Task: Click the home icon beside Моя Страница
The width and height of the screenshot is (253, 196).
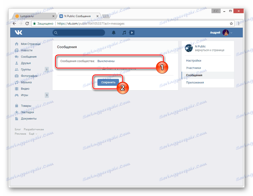Action: tap(17, 44)
